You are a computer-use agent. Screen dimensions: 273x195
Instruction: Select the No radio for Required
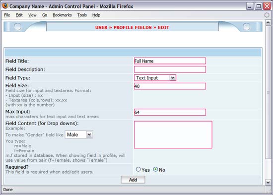pyautogui.click(x=155, y=169)
